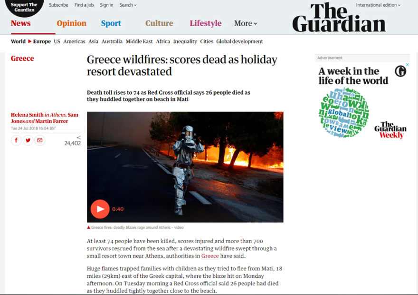Go to the Culture section
This screenshot has width=418, height=295.
click(x=159, y=23)
